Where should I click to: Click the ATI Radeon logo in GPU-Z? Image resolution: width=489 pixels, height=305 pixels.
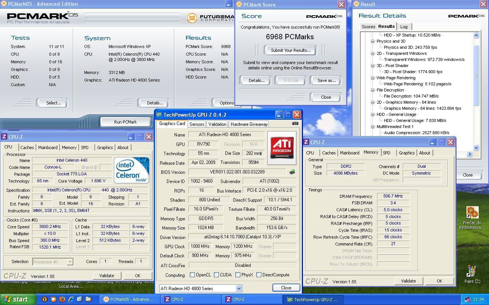282,148
